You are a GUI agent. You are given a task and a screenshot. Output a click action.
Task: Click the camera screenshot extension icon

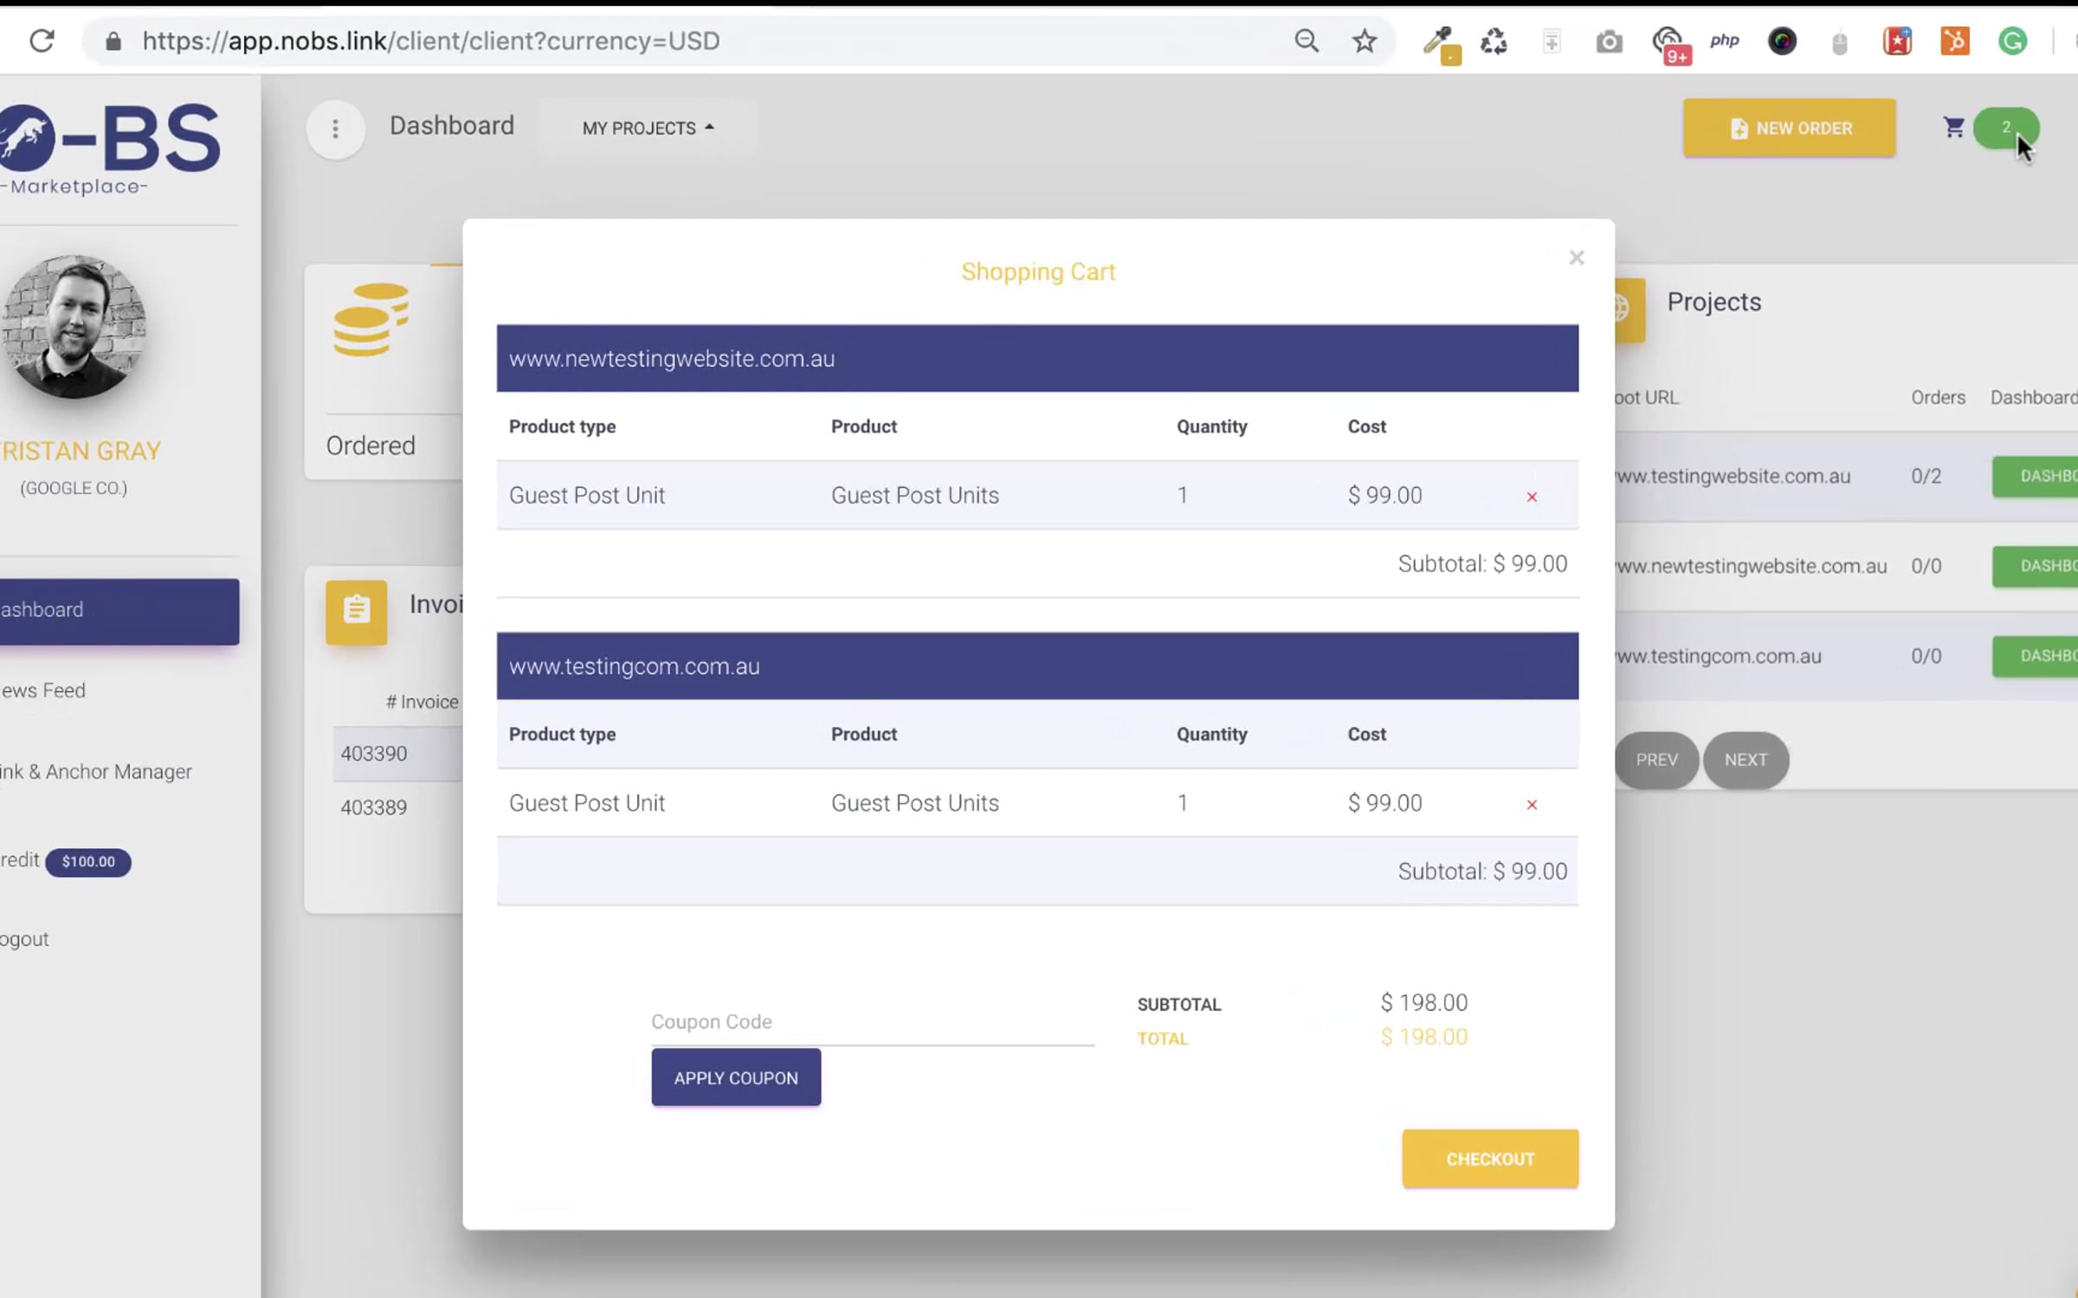[1609, 42]
